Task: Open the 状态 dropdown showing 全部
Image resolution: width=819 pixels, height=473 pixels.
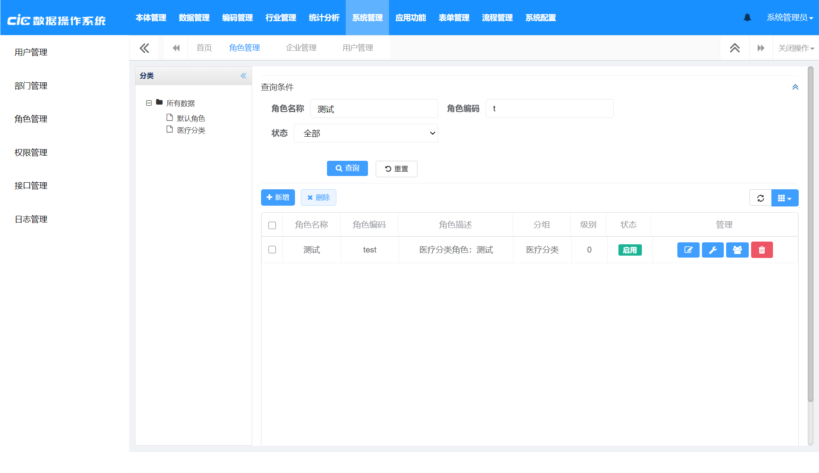Action: tap(366, 133)
